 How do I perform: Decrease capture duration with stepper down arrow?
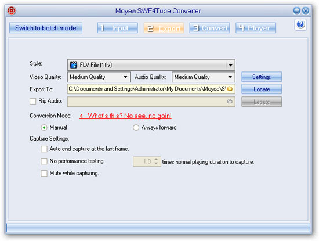156,163
